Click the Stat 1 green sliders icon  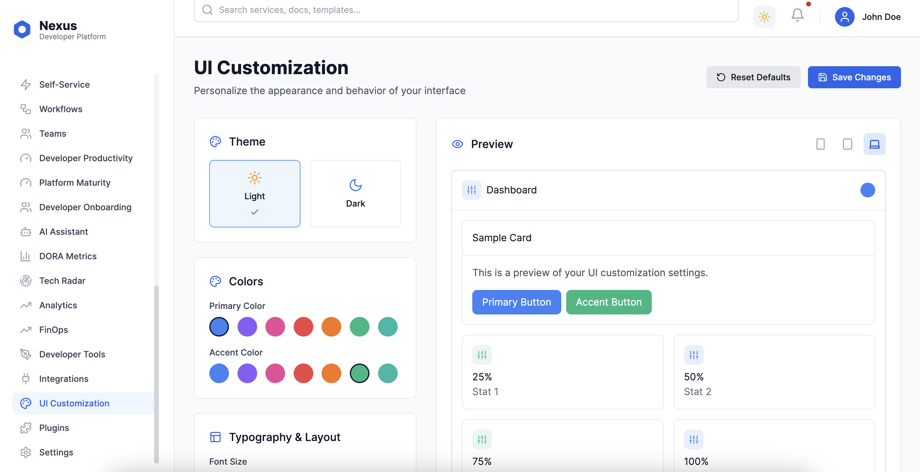point(482,355)
